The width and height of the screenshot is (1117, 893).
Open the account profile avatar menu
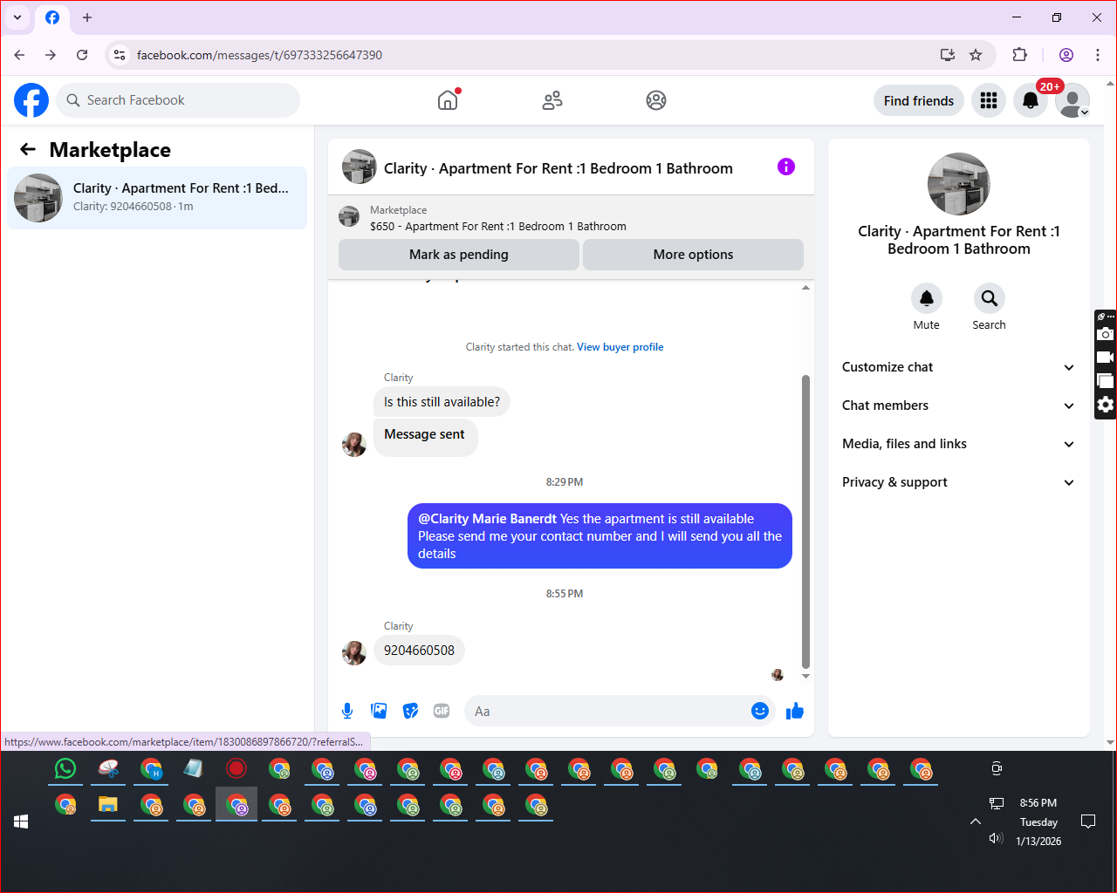[x=1072, y=100]
